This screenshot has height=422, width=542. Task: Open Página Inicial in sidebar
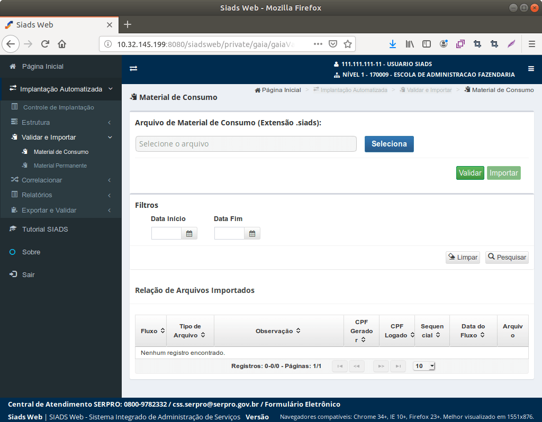(x=42, y=66)
